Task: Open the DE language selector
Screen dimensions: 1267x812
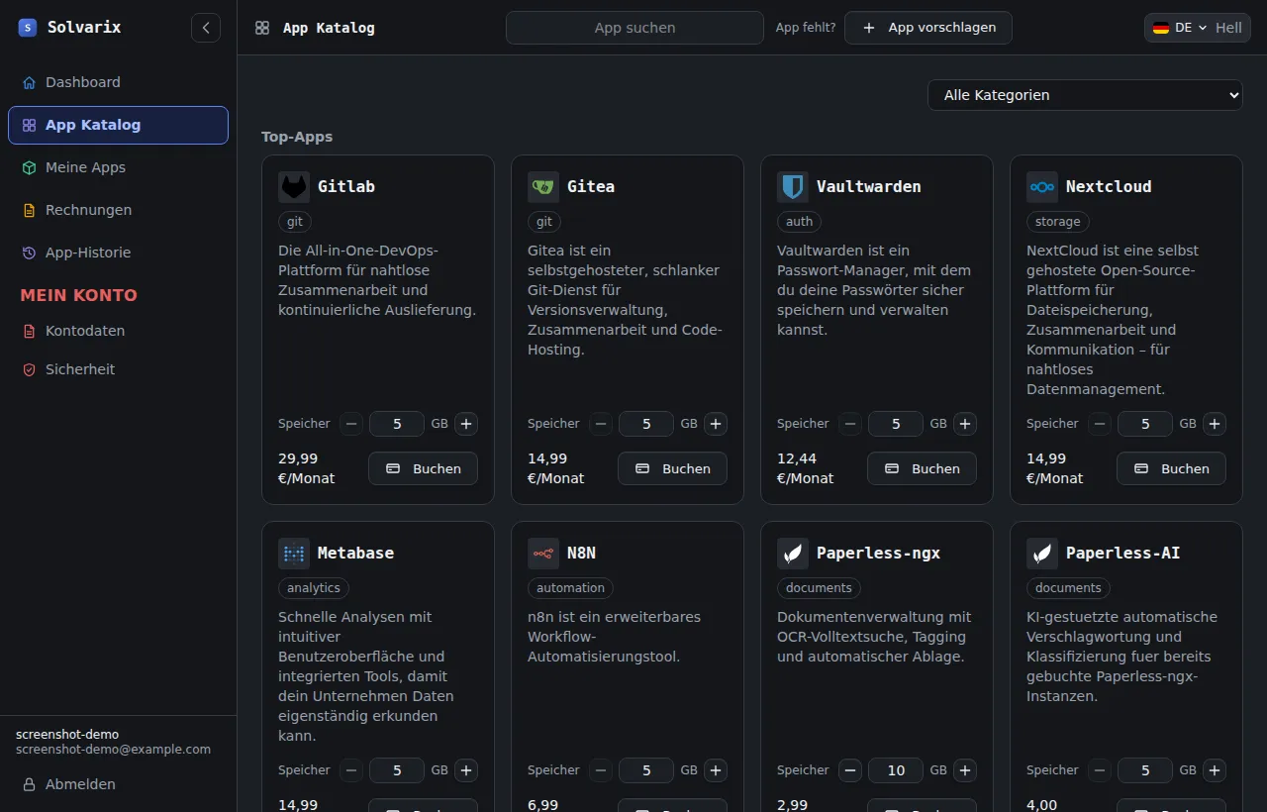Action: point(1180,28)
